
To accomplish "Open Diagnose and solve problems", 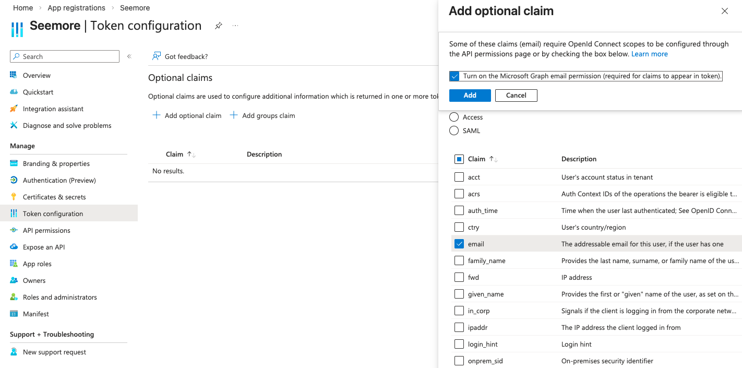I will (67, 125).
